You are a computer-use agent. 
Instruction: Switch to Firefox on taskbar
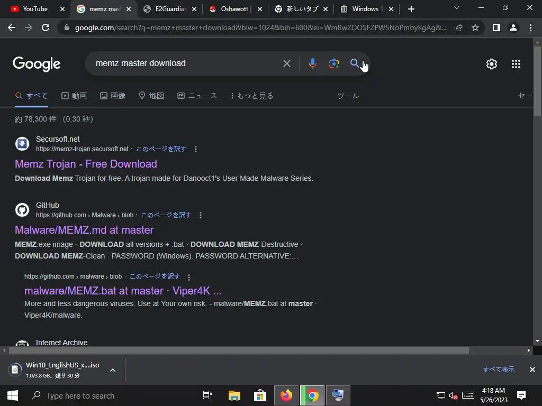(x=286, y=395)
